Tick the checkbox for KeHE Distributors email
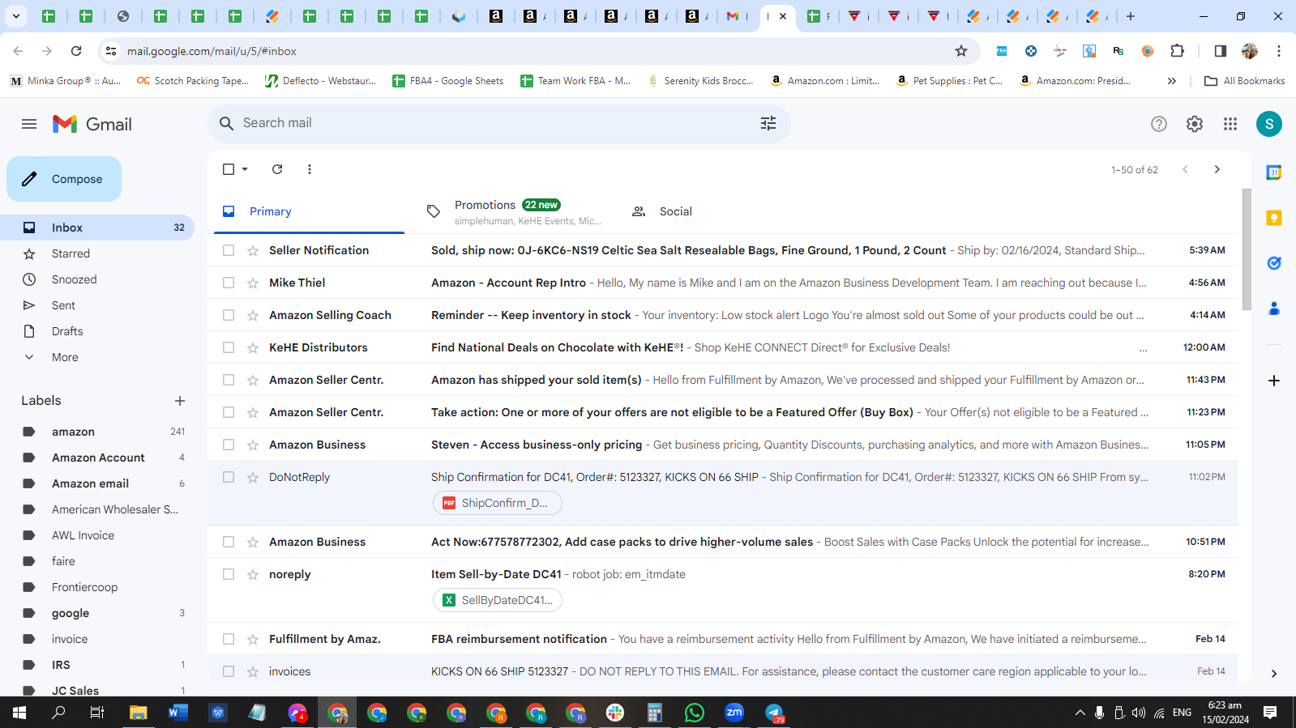This screenshot has width=1296, height=728. pyautogui.click(x=229, y=347)
